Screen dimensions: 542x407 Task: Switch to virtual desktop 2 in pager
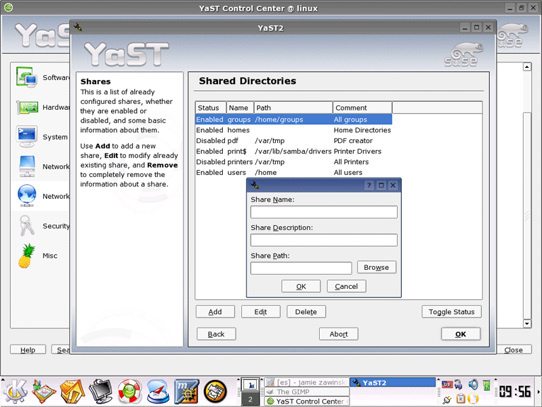pos(250,400)
